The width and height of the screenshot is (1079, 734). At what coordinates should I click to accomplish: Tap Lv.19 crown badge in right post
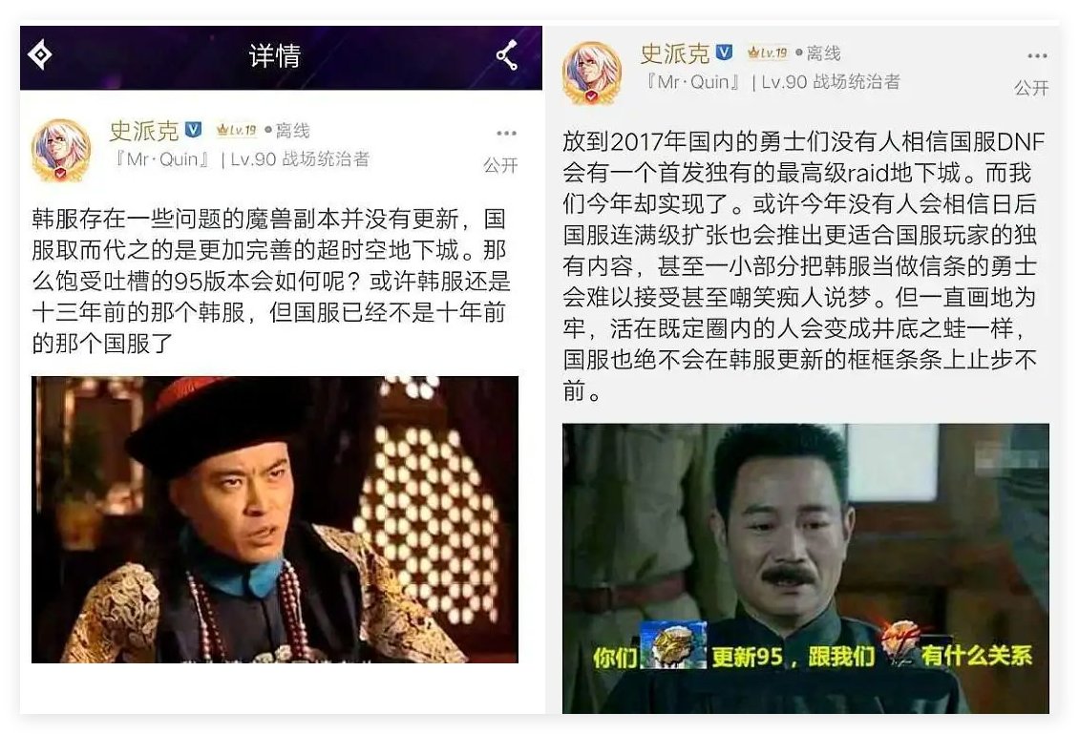click(768, 52)
